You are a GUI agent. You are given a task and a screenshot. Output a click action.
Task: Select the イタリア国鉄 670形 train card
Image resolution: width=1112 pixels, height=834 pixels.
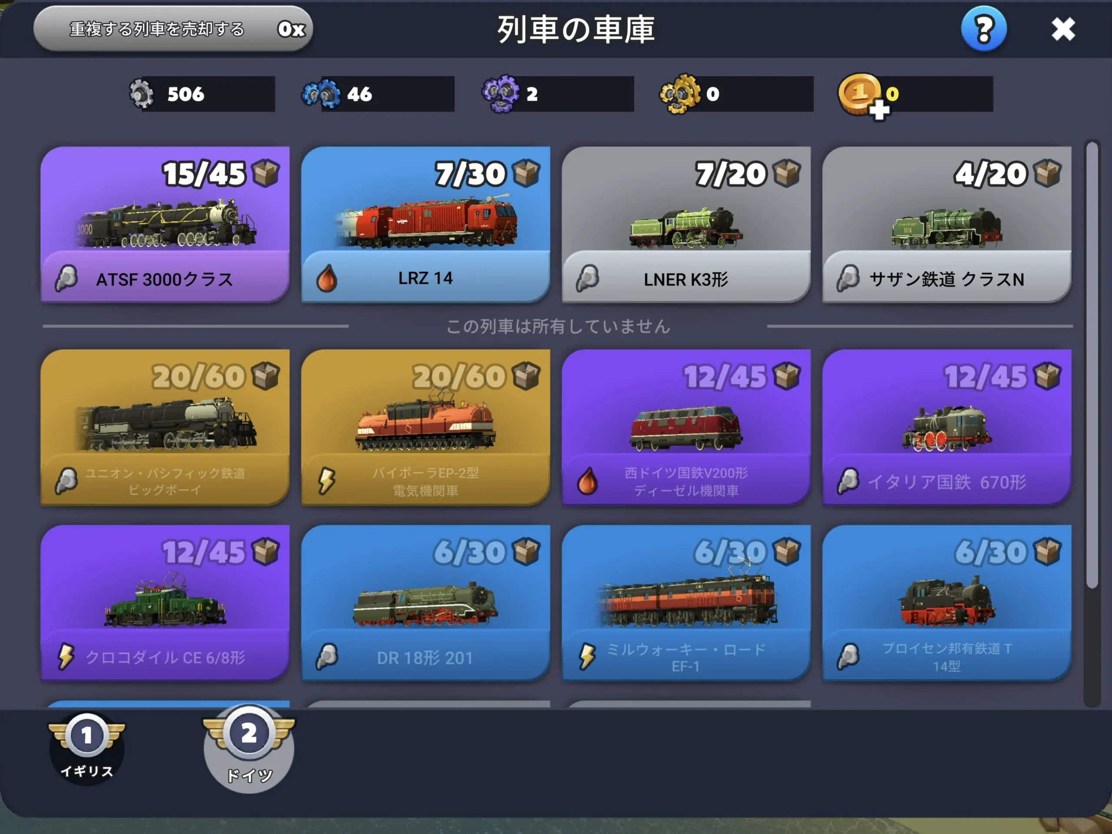pos(946,427)
